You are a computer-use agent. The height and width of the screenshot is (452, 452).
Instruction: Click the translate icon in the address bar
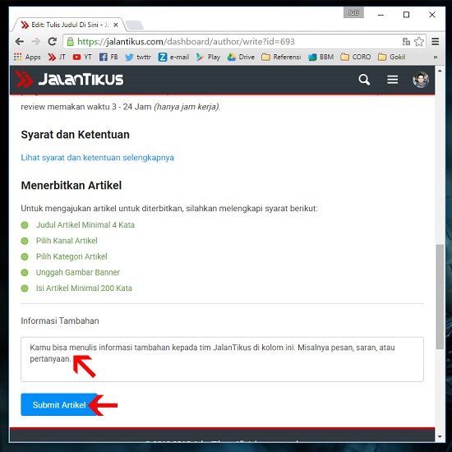(x=406, y=42)
